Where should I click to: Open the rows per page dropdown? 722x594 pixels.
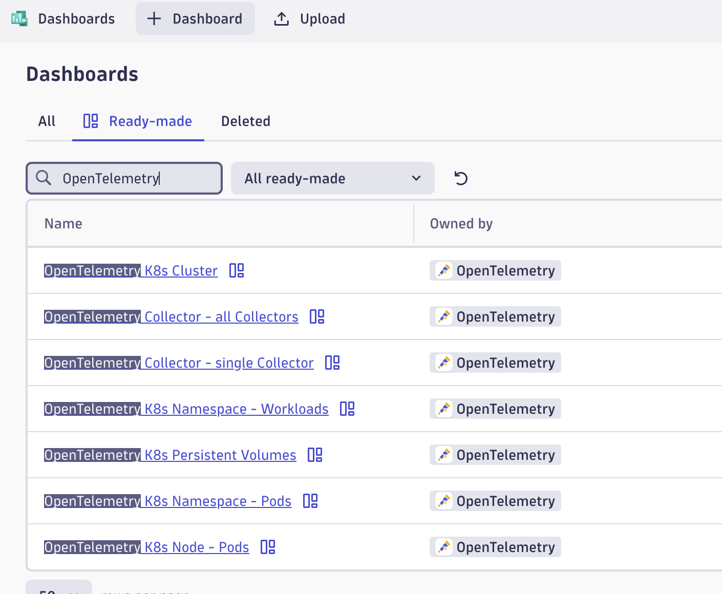pos(58,591)
